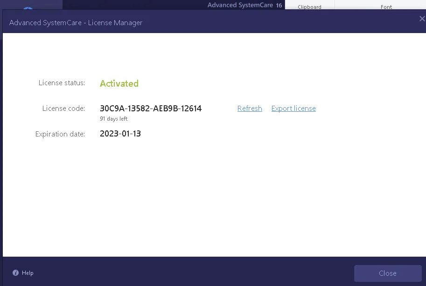Click the "License status:" label
Screen dimensions: 426x286
62,83
